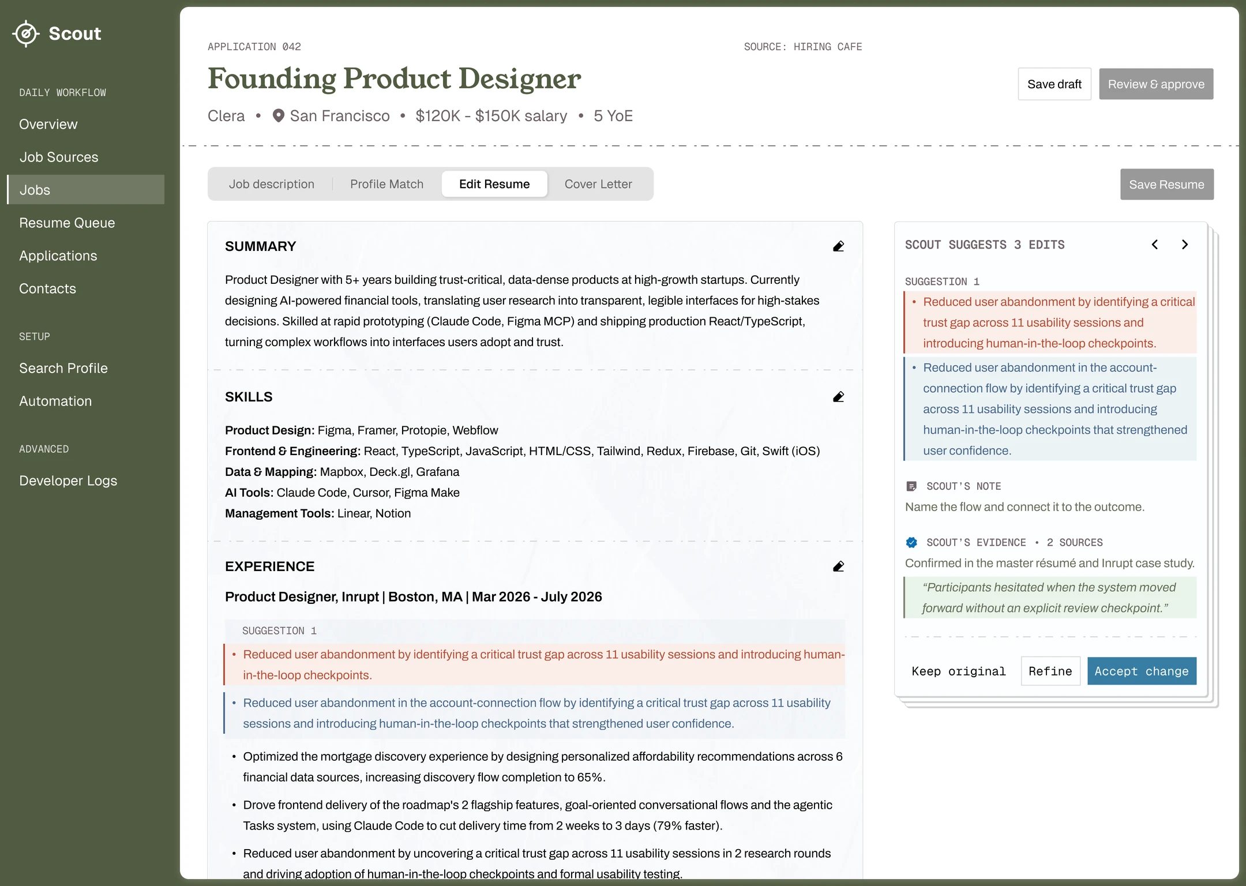
Task: Click the 'Optimized the mortgage discovery' bullet
Action: 538,767
